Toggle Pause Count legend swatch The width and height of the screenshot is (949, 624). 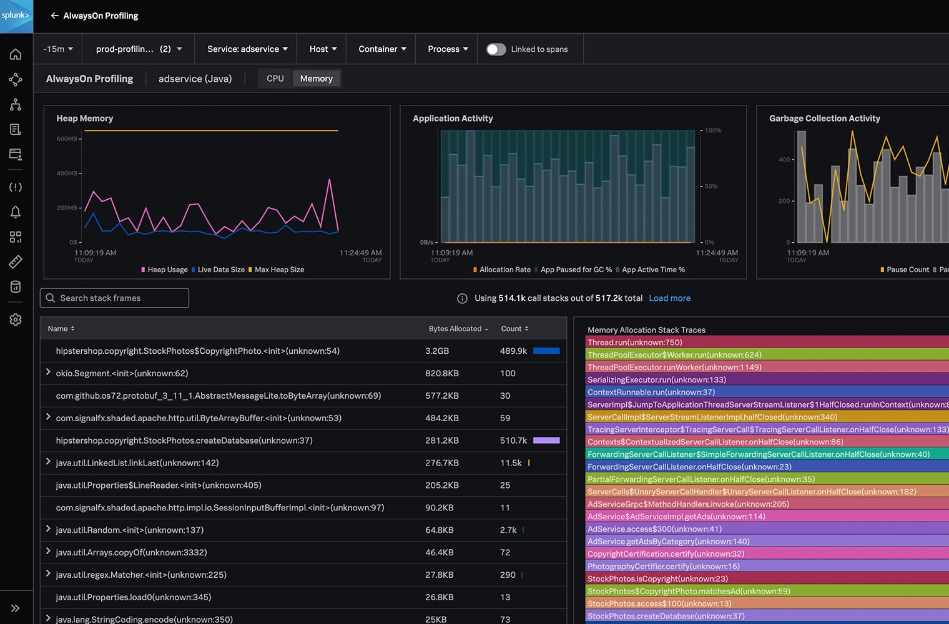[882, 270]
